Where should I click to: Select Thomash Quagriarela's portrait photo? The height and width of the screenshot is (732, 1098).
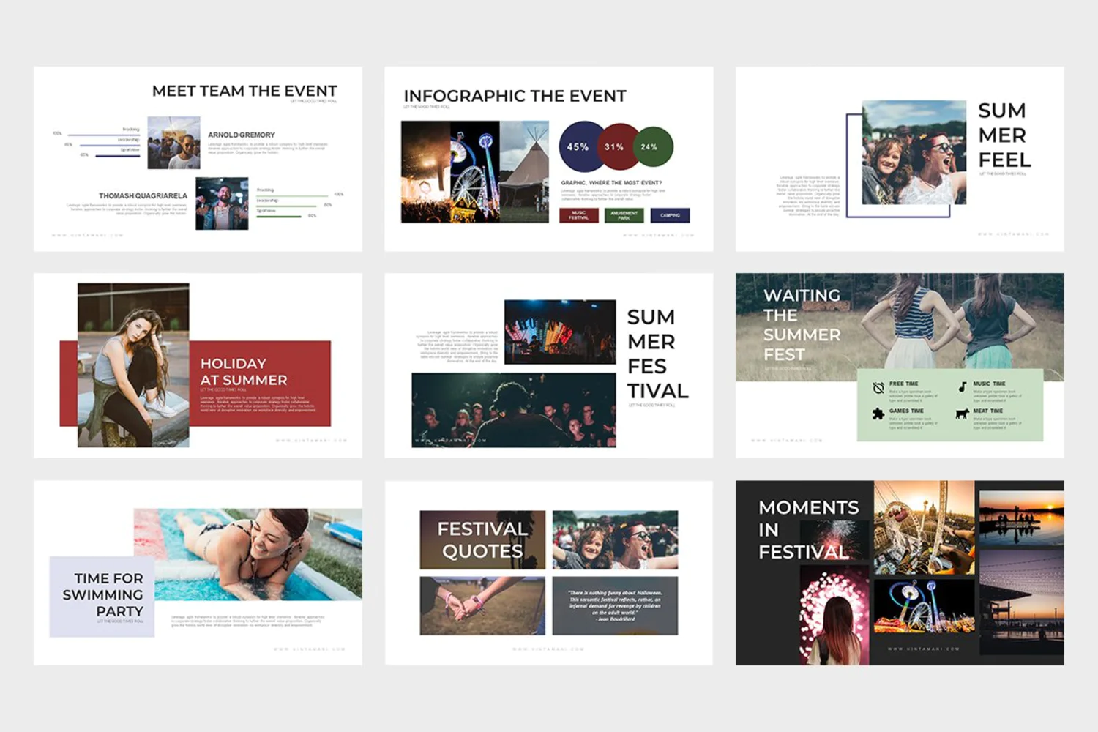(222, 203)
